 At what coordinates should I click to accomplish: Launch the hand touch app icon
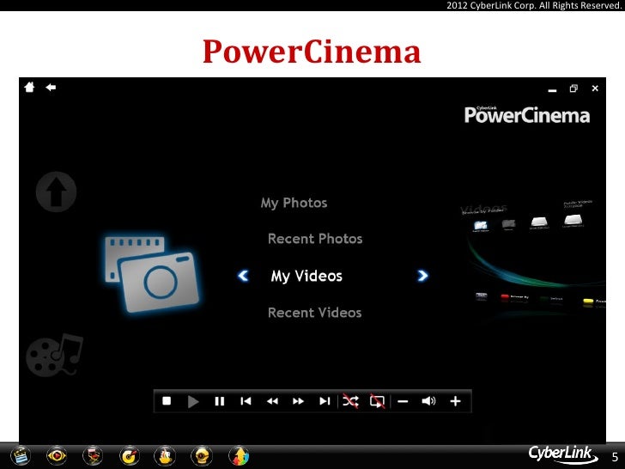[x=165, y=455]
